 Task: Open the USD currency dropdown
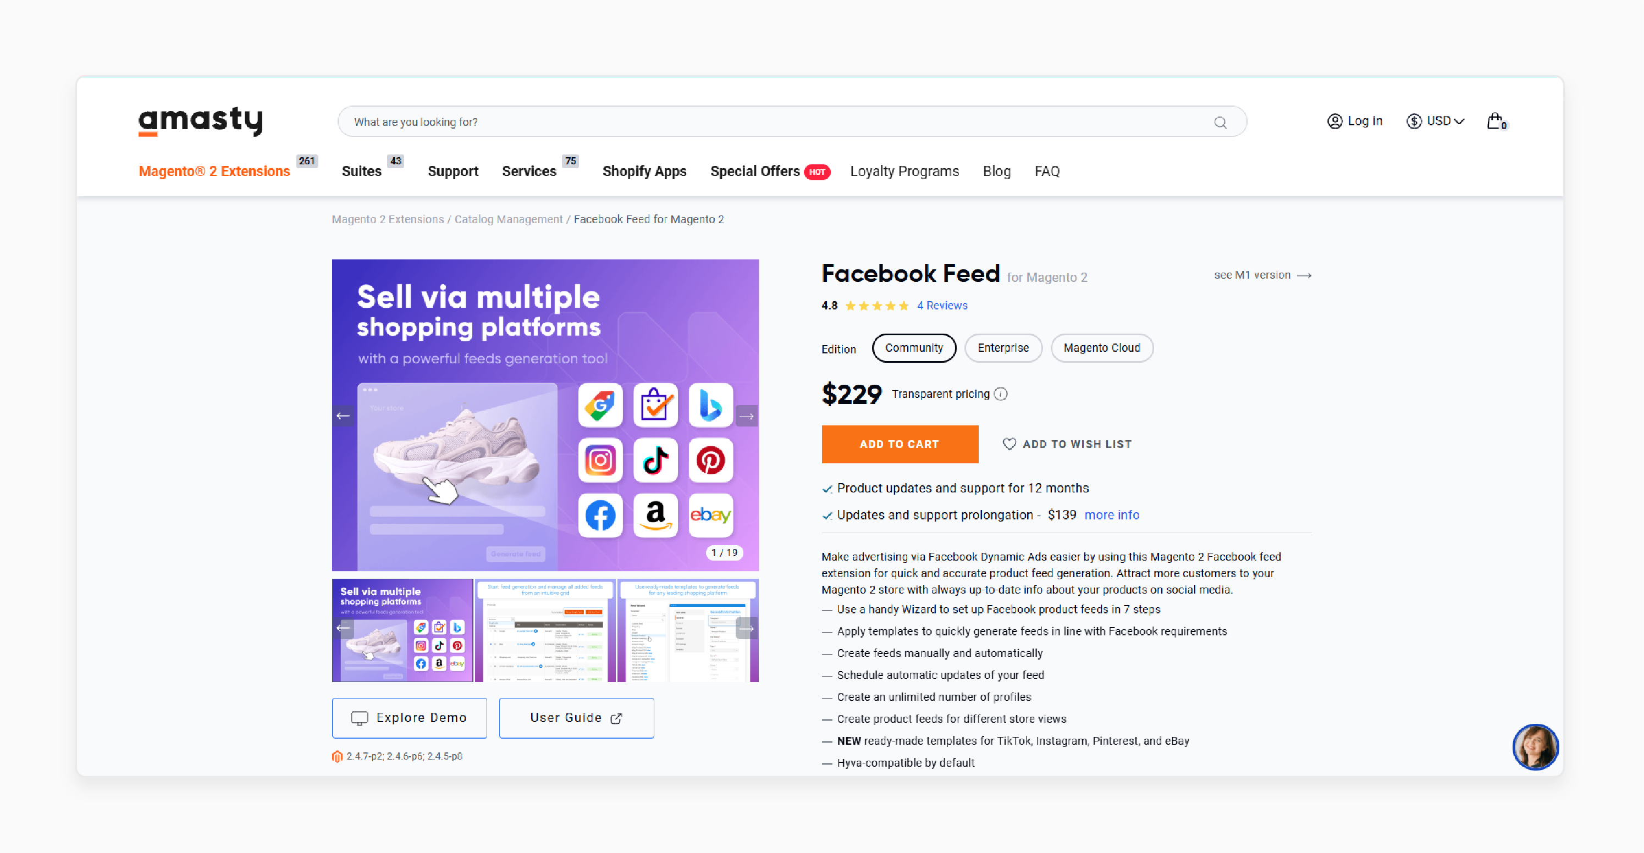[1436, 120]
